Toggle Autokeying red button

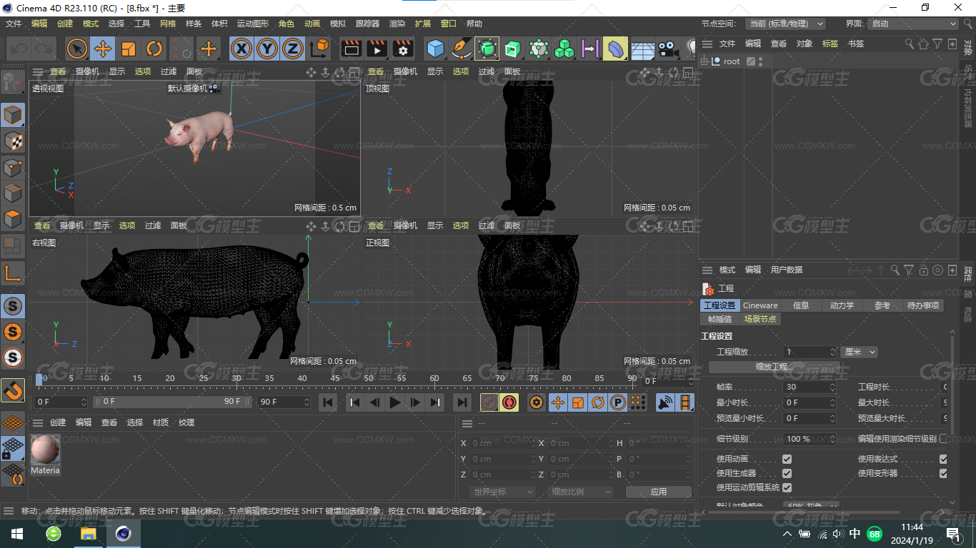click(x=509, y=402)
